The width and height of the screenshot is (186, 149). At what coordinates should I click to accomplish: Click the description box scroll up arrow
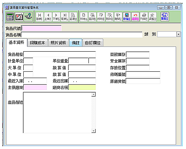[94, 95]
